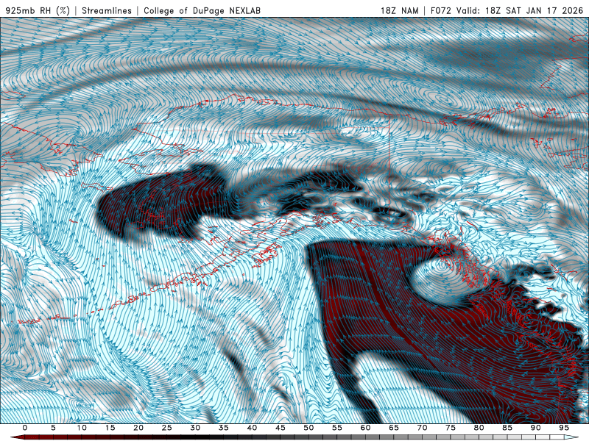This screenshot has height=441, width=589.
Task: Click the '60' tick label on color scale
Action: coord(365,428)
